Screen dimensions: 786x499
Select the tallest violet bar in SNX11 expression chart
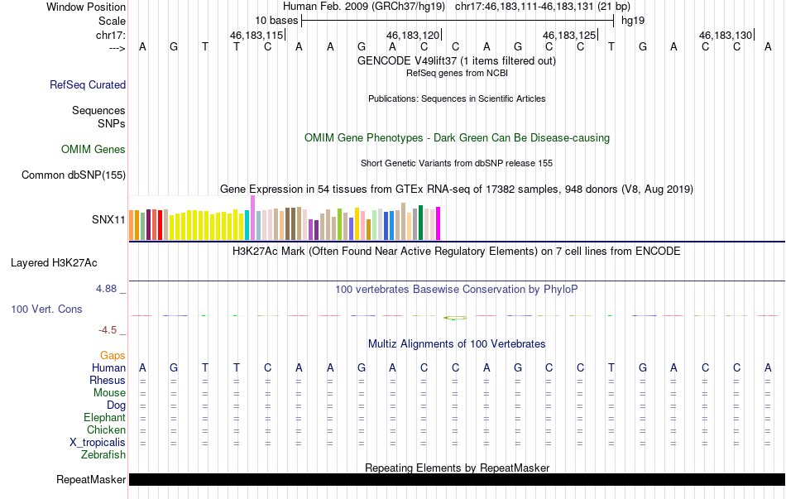[x=252, y=218]
